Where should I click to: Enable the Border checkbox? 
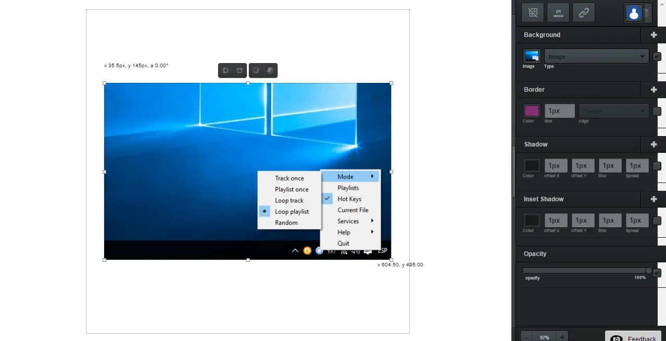(657, 111)
